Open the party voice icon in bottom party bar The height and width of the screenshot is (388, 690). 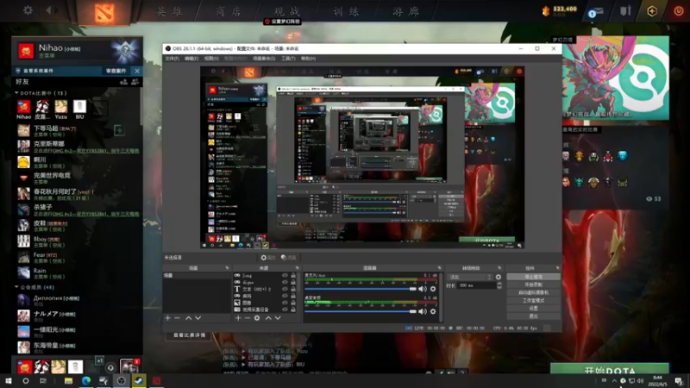click(110, 367)
